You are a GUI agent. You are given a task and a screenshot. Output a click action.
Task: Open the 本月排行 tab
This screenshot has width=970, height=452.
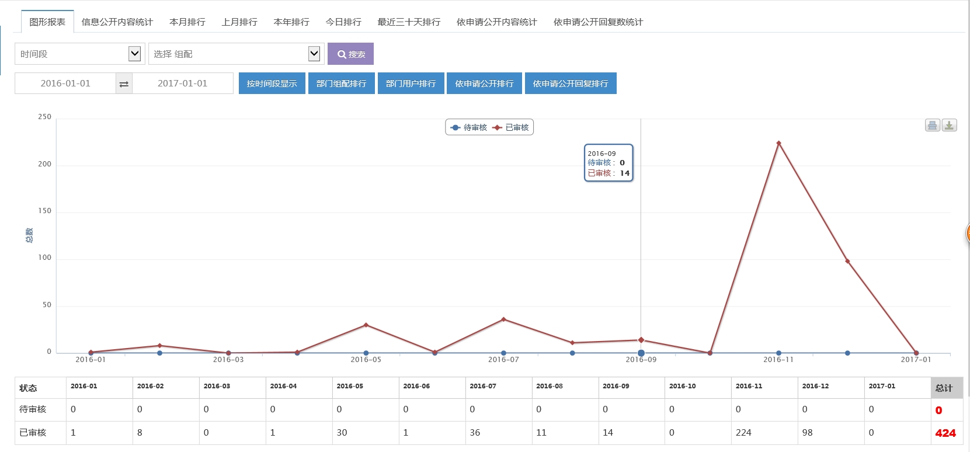tap(187, 22)
